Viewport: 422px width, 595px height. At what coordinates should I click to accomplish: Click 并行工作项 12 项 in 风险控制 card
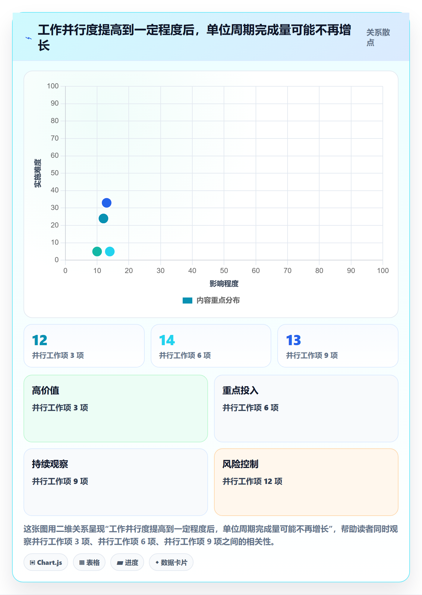click(x=252, y=481)
